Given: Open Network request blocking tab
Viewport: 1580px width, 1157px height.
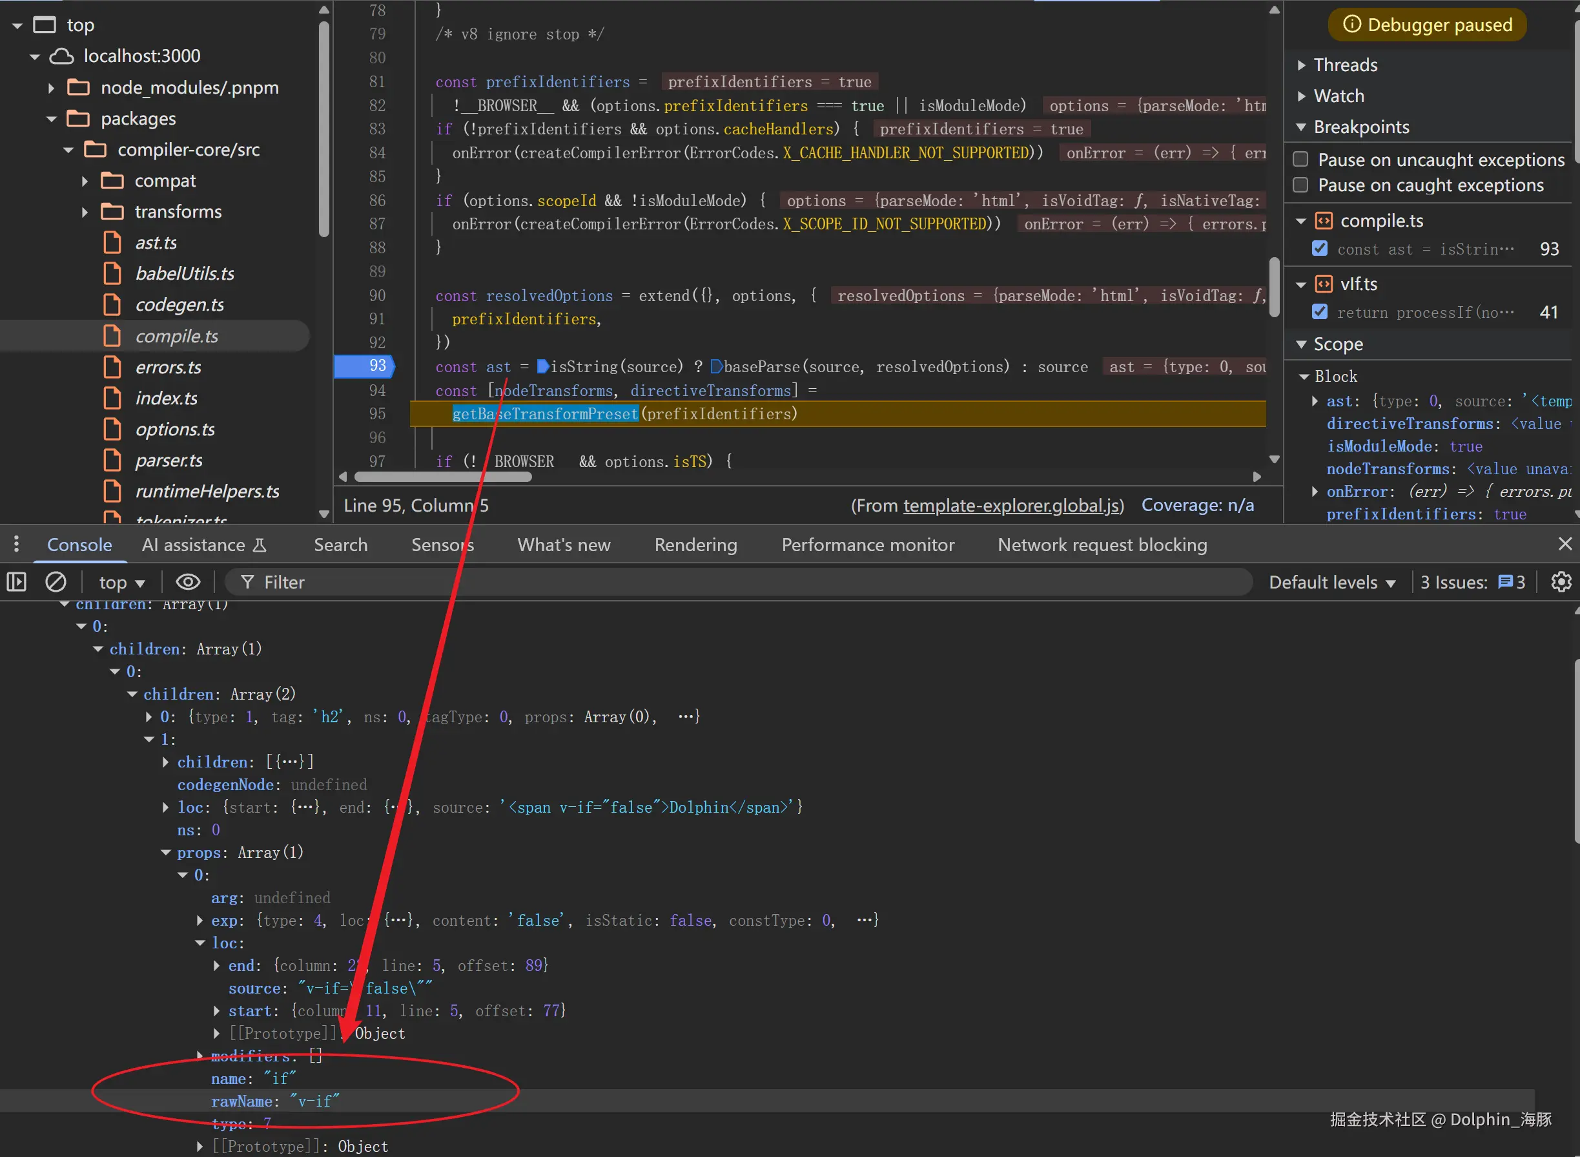Looking at the screenshot, I should 1102,545.
